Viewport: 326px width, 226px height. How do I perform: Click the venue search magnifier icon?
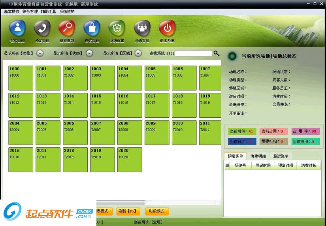click(x=217, y=53)
